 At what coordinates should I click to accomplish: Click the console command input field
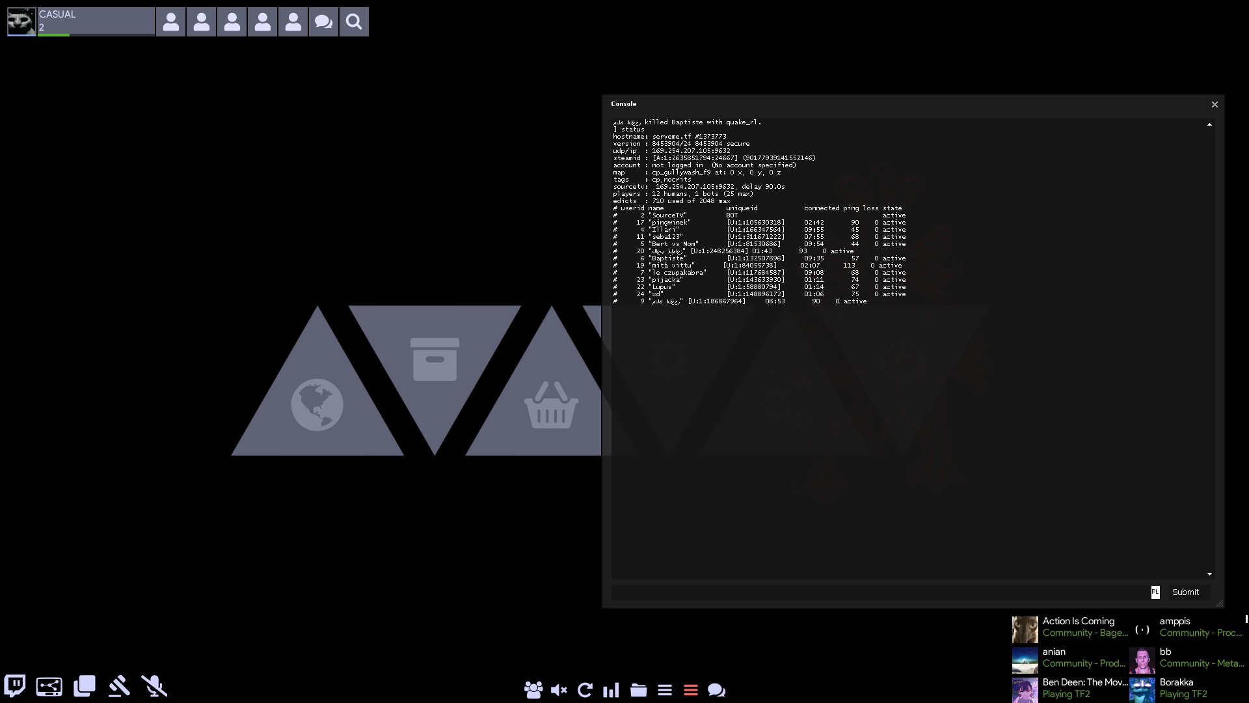(x=878, y=592)
